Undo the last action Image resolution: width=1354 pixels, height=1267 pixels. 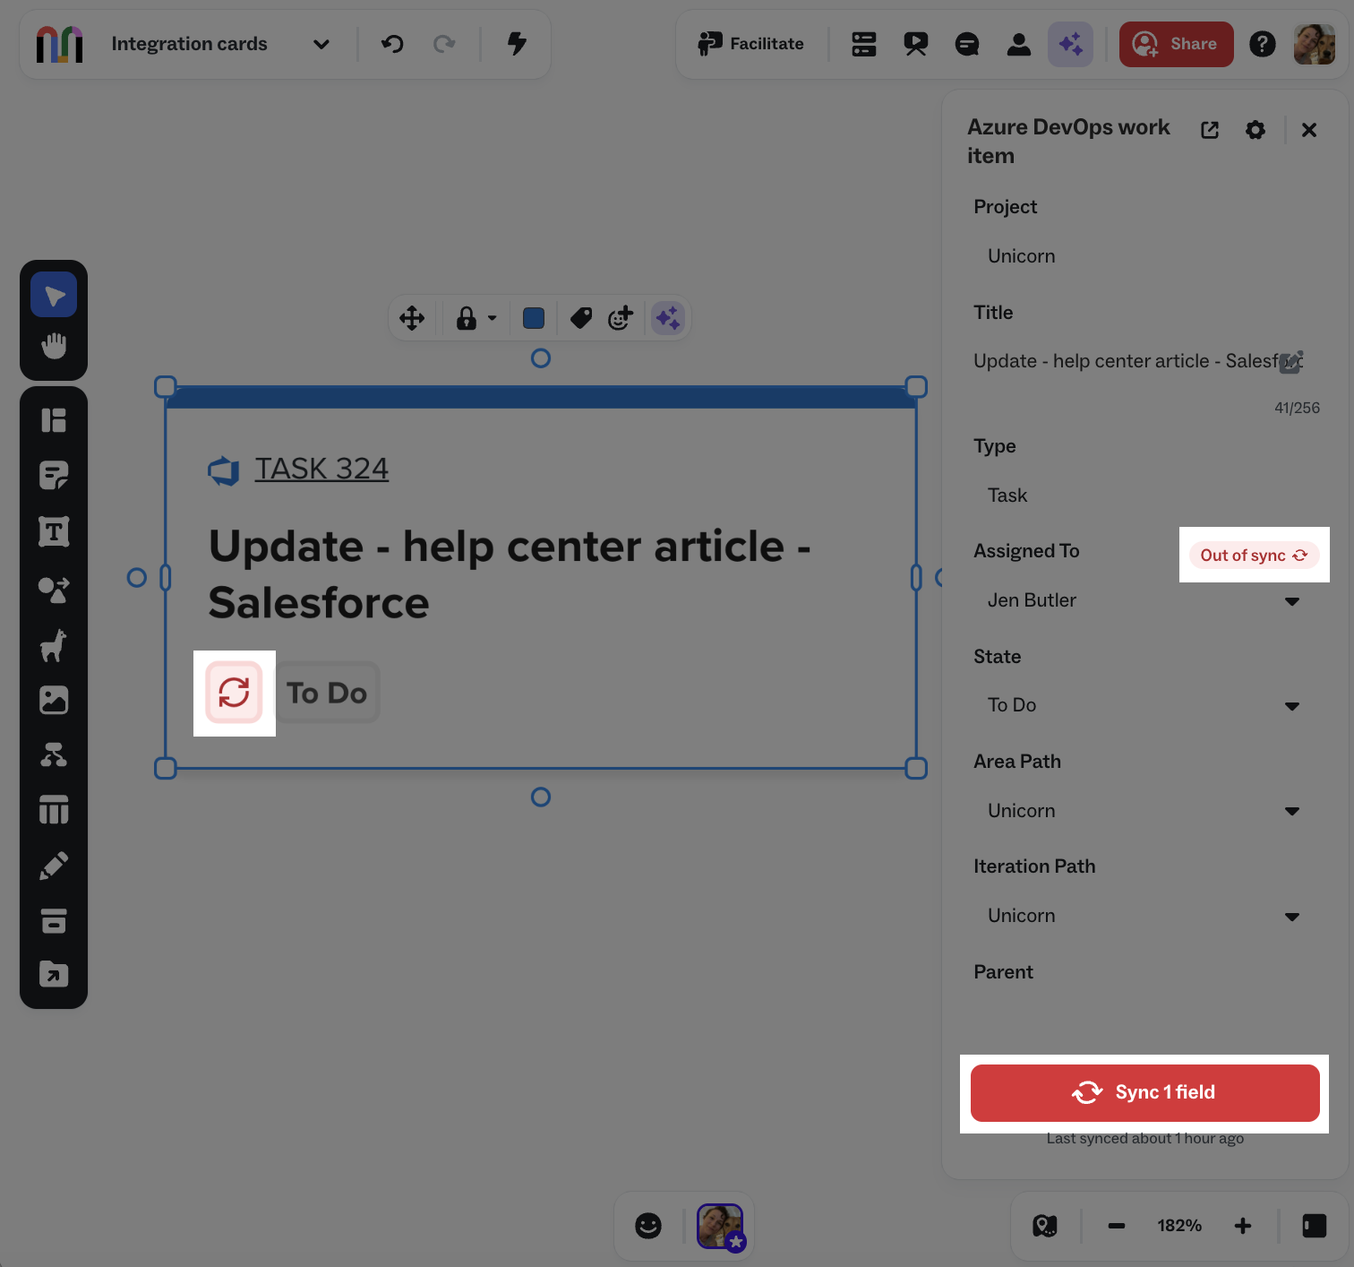392,44
